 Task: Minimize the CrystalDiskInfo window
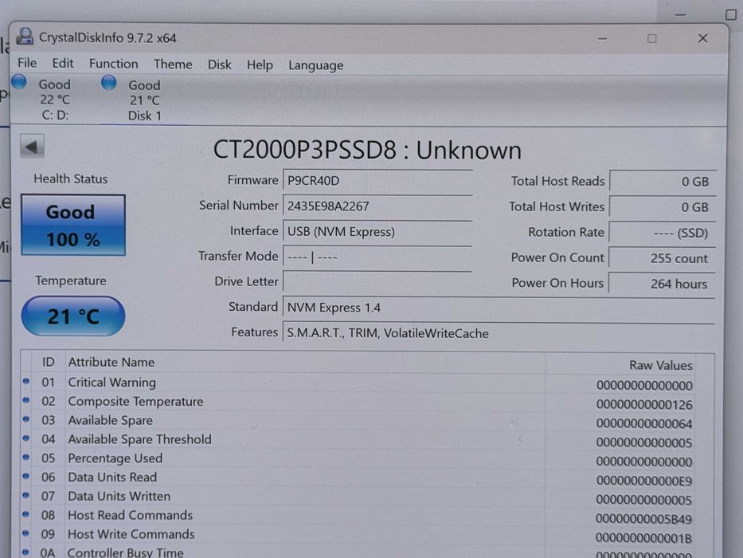602,38
